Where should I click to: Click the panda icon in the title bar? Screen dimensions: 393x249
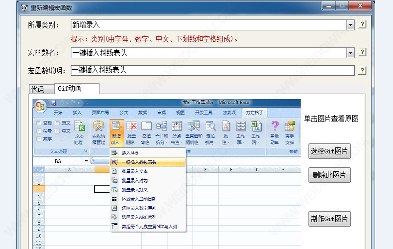(24, 7)
